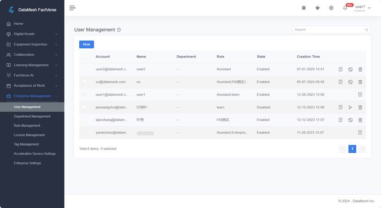Collapse sidebar with the hamburger icon
This screenshot has height=208, width=381.
pyautogui.click(x=72, y=8)
